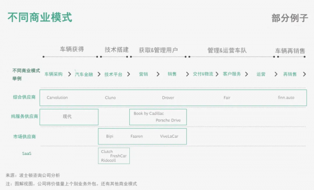The height and width of the screenshot is (190, 314).
Task: Click the chevron after 再销售
Action: point(305,74)
